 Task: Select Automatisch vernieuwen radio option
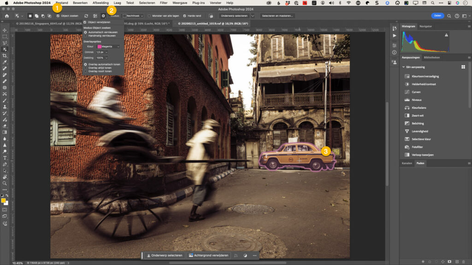click(85, 32)
